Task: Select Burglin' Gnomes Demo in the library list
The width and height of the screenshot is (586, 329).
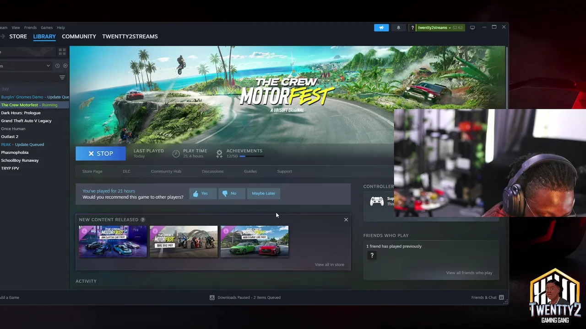Action: [x=34, y=97]
